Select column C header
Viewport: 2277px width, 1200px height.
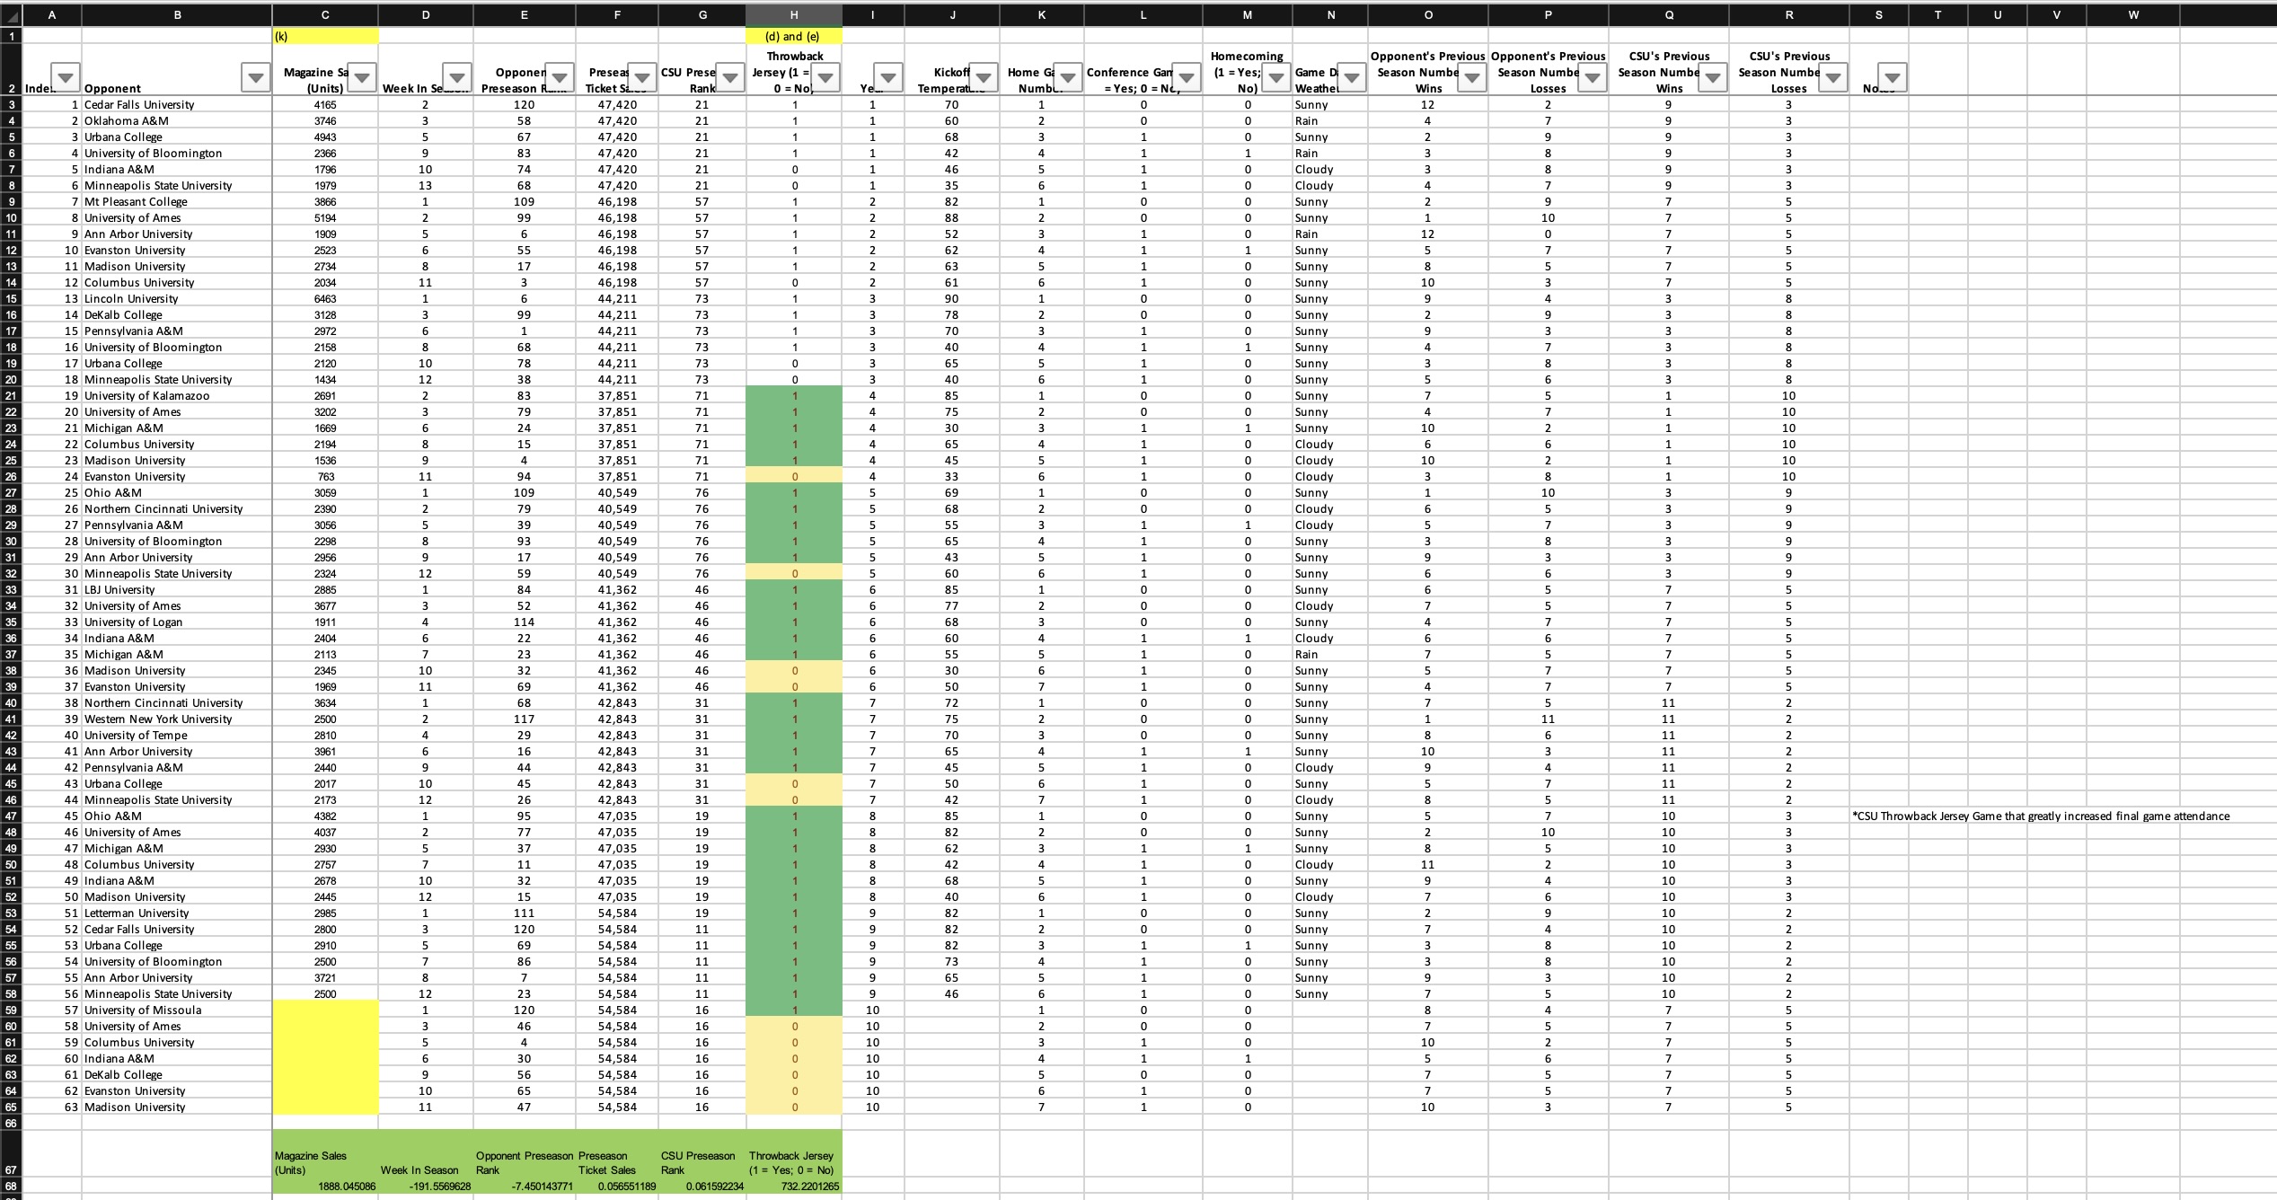[325, 14]
